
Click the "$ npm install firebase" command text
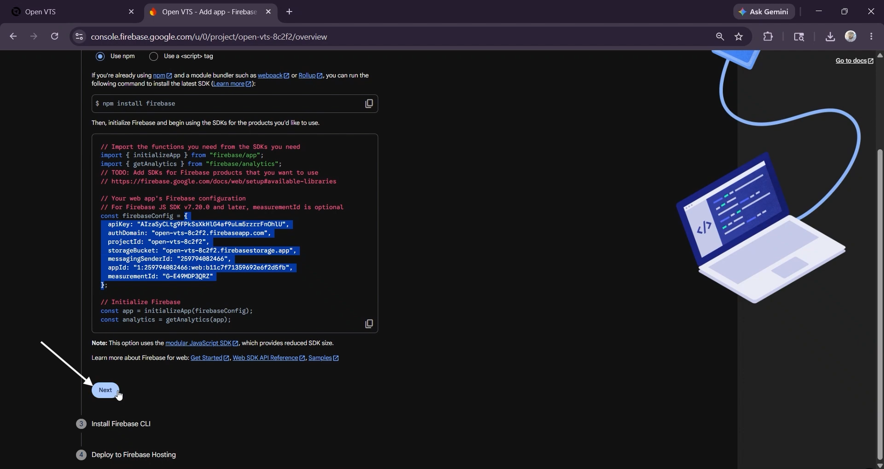pyautogui.click(x=135, y=104)
